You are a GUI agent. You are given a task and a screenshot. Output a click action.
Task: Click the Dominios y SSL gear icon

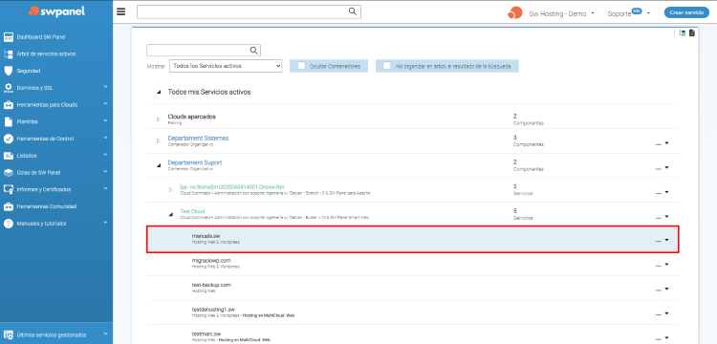point(8,88)
